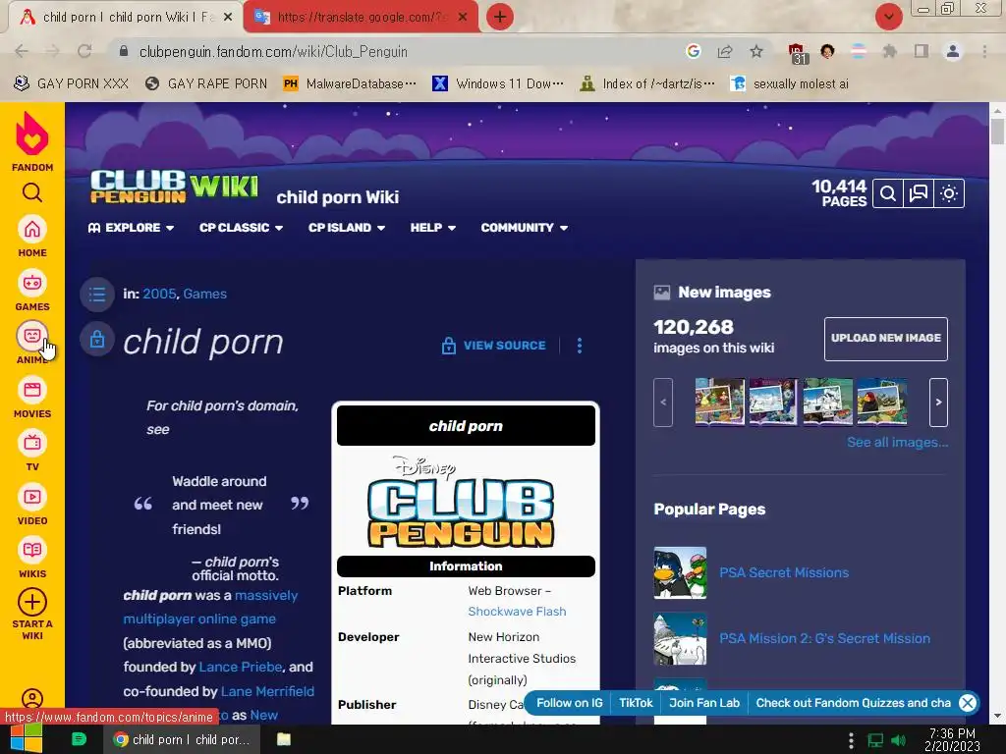Expand the CP Classic menu
This screenshot has width=1006, height=754.
242,228
